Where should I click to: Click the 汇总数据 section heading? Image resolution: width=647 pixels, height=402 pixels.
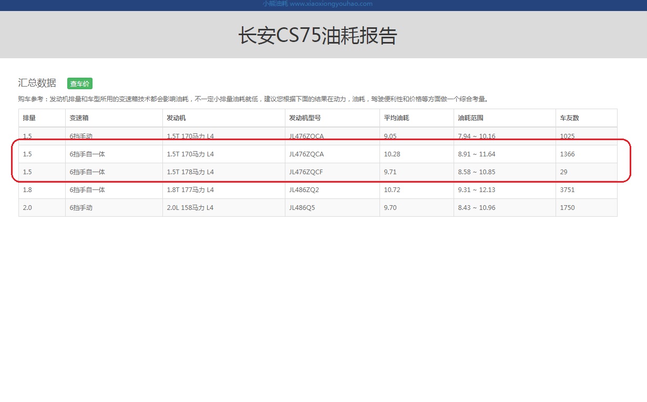[37, 83]
